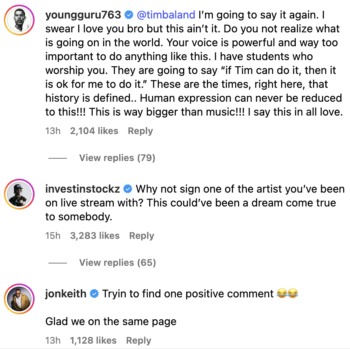Viewport: 350px width, 349px height.
Task: View the 2,104 likes on youngguru763's comment
Action: tap(94, 131)
